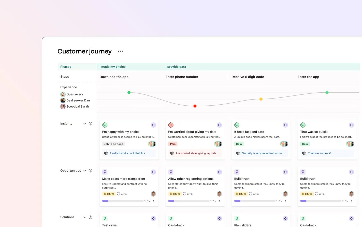Click lightning icon on 'Make costs more transparent'
The width and height of the screenshot is (362, 227).
point(105,172)
